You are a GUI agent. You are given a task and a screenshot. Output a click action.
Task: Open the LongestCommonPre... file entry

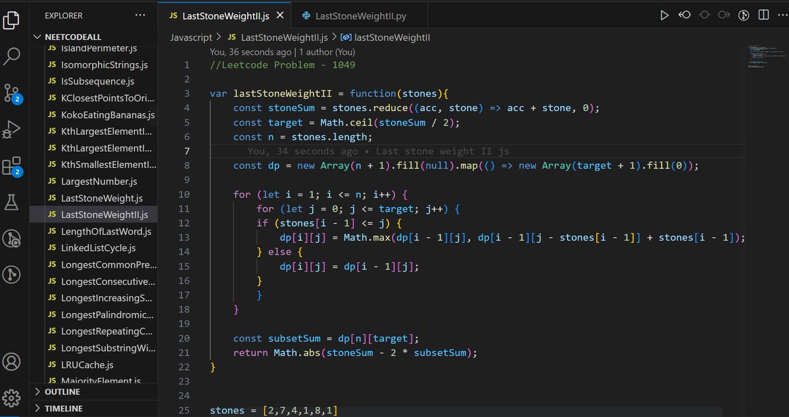pyautogui.click(x=108, y=265)
